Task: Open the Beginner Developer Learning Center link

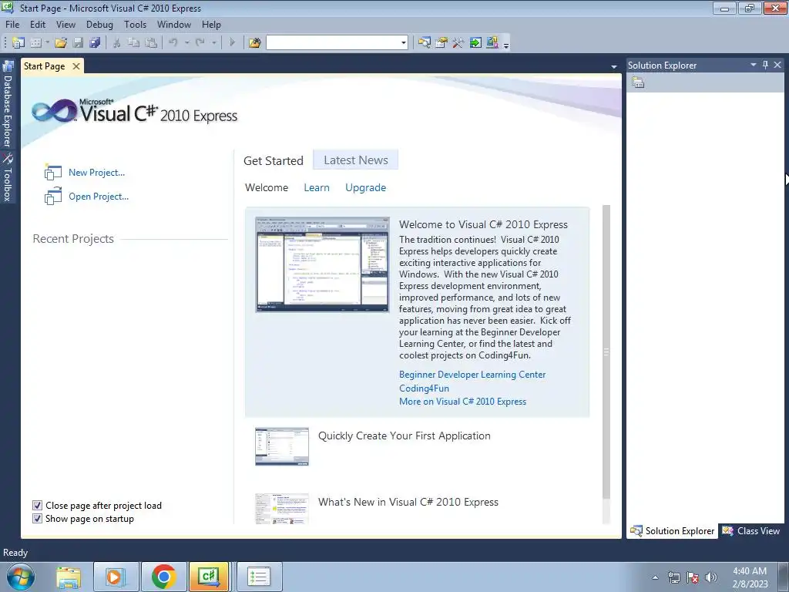Action: 472,375
